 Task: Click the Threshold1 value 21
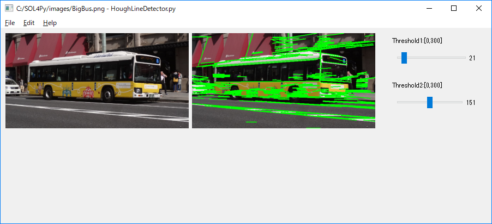[x=472, y=58]
